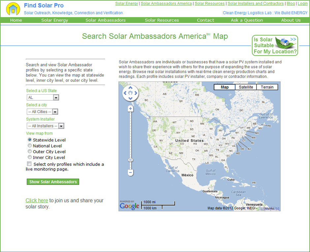Click the 'México' map label

[x=187, y=175]
